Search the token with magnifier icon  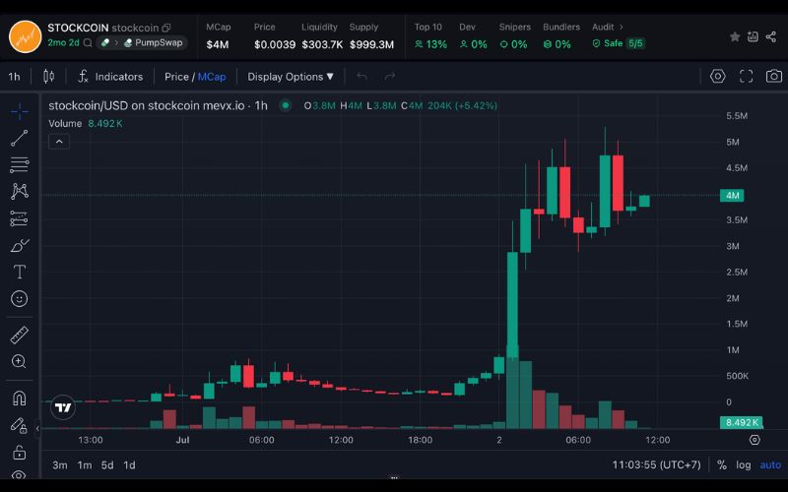pyautogui.click(x=88, y=42)
